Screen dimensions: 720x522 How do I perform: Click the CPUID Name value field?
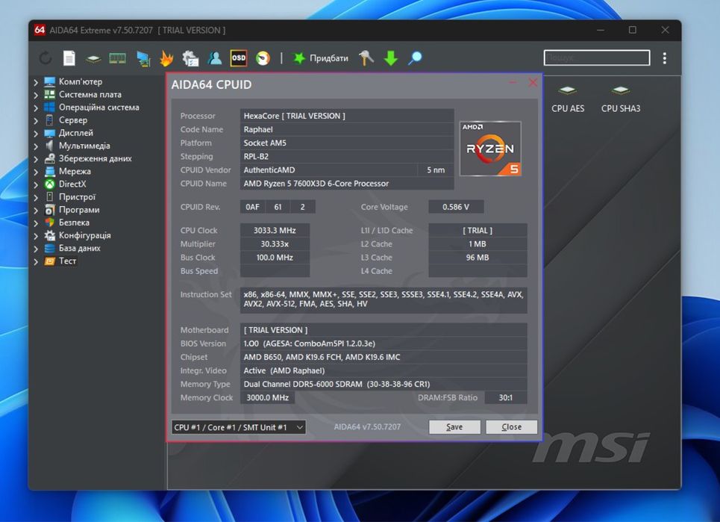tap(347, 184)
